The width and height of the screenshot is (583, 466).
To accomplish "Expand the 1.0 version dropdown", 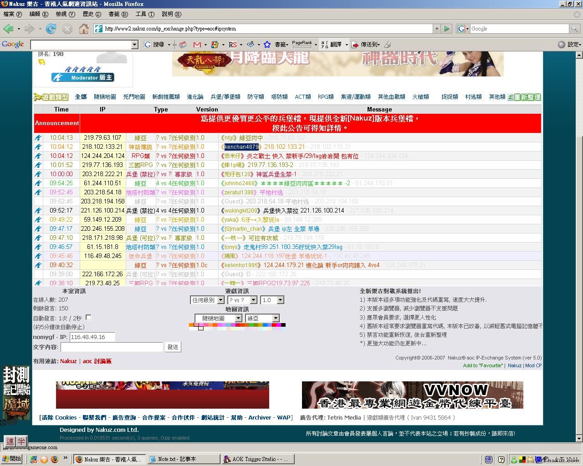I will click(272, 300).
